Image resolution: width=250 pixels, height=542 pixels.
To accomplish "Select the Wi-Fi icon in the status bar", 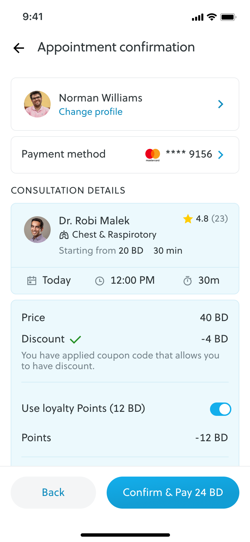I will (x=211, y=17).
